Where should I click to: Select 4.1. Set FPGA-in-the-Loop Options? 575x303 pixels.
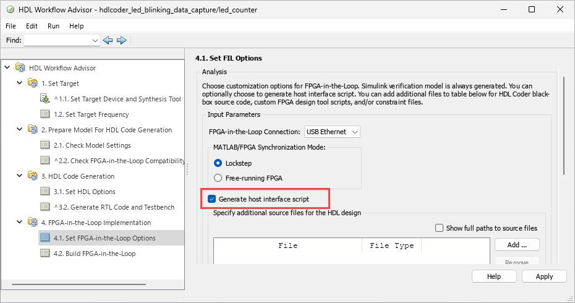point(104,237)
